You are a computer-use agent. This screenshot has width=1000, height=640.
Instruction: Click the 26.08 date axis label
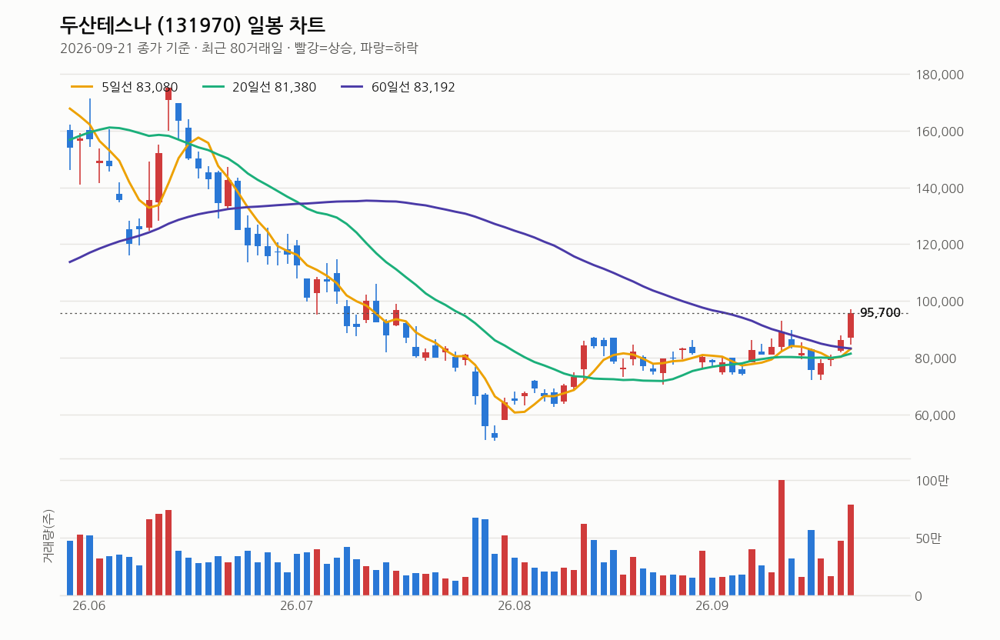514,606
